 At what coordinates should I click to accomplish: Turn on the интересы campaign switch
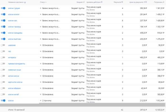3,57
